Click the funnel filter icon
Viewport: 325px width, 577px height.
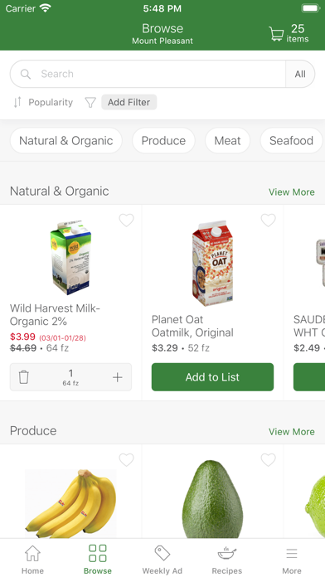pyautogui.click(x=90, y=102)
